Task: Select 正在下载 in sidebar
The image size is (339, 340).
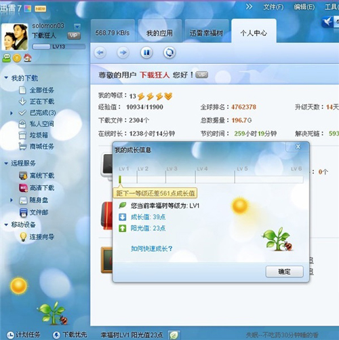Action: click(x=42, y=102)
